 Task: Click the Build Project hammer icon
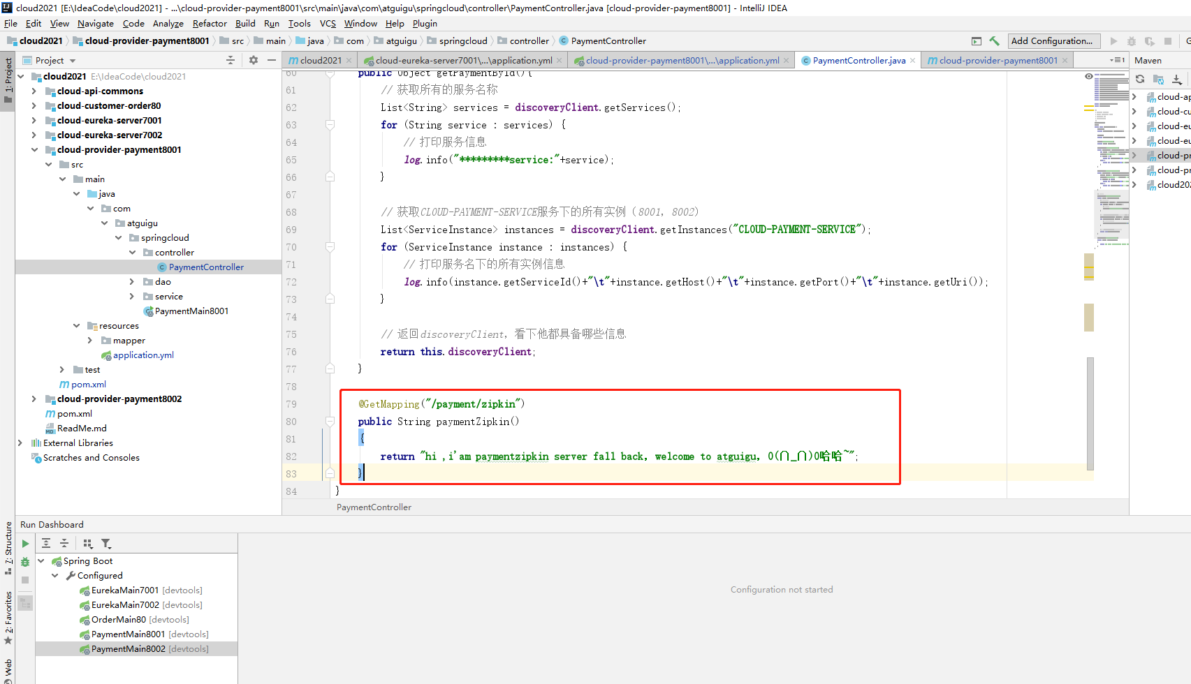pyautogui.click(x=994, y=41)
